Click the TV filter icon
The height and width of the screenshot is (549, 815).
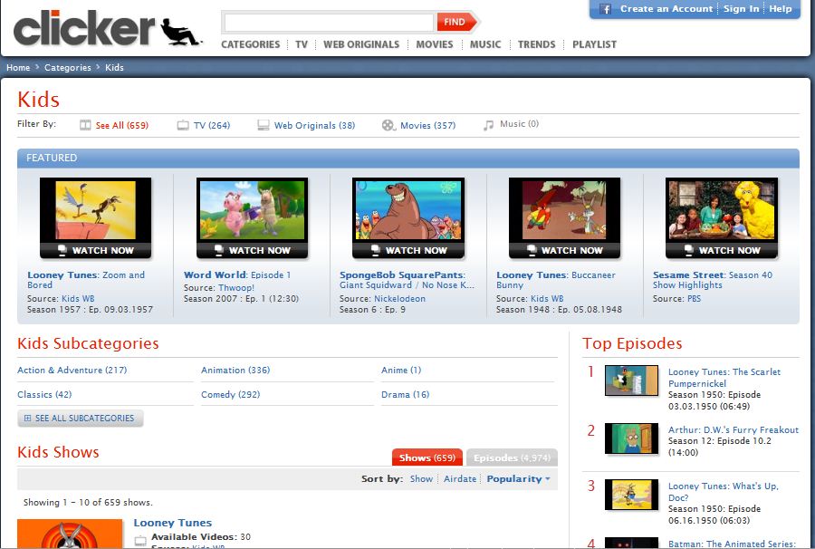click(x=183, y=126)
